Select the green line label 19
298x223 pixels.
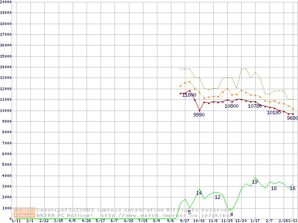pyautogui.click(x=255, y=182)
